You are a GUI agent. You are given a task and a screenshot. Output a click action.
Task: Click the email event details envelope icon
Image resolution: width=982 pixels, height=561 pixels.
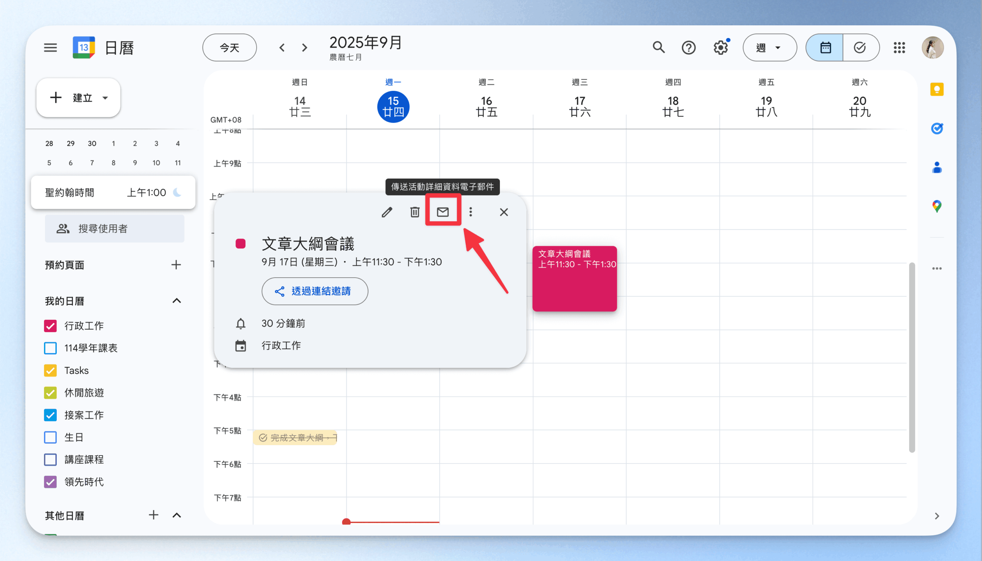pyautogui.click(x=442, y=212)
